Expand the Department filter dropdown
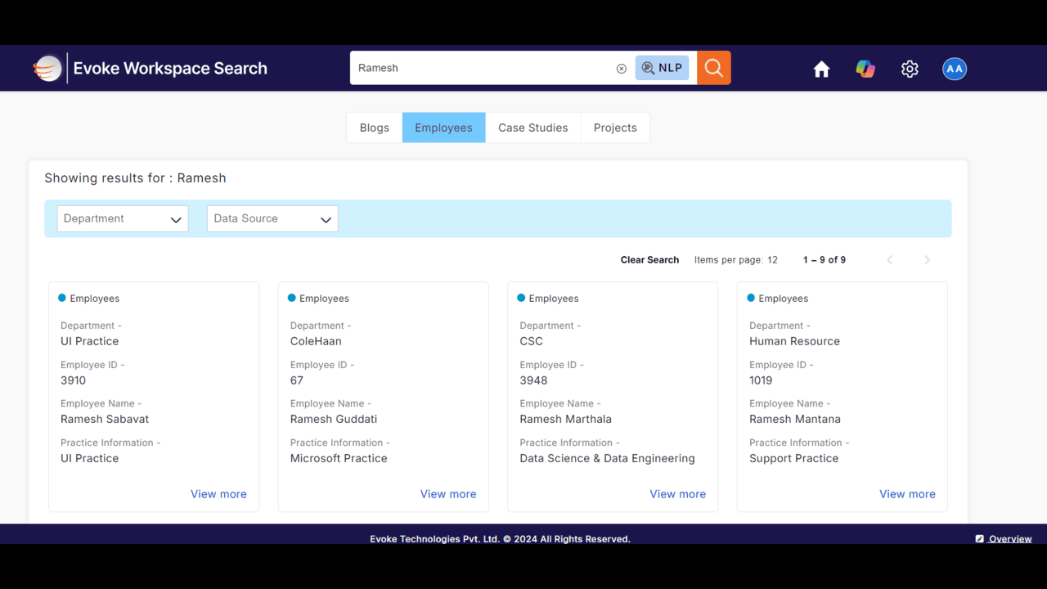This screenshot has width=1047, height=589. [123, 218]
